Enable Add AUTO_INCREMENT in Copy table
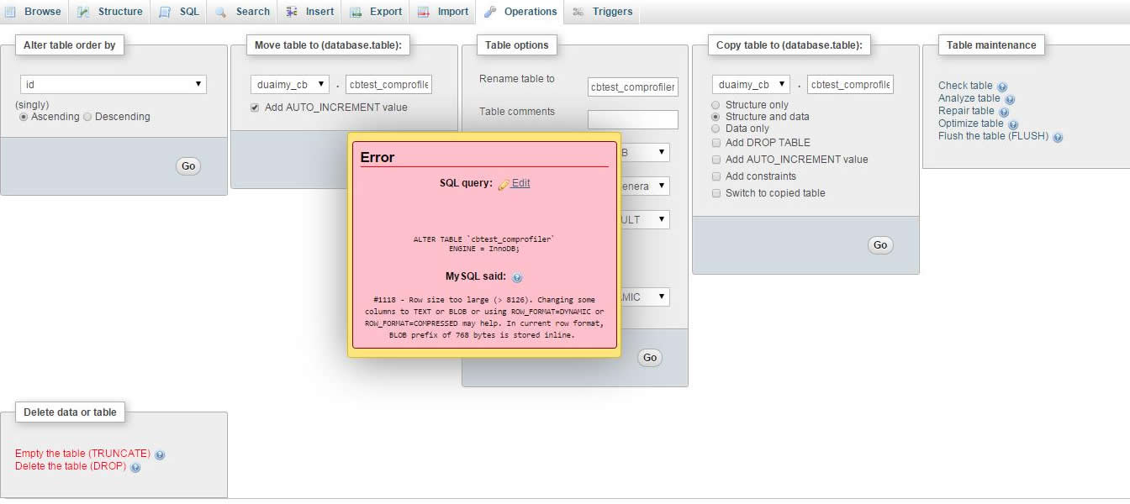The width and height of the screenshot is (1130, 504). (716, 160)
